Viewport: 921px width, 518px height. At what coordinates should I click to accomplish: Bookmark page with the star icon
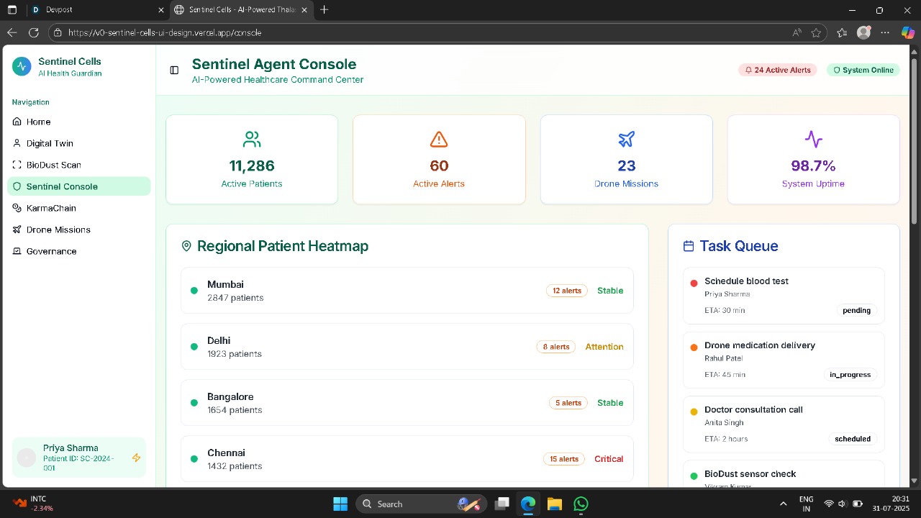pyautogui.click(x=816, y=32)
